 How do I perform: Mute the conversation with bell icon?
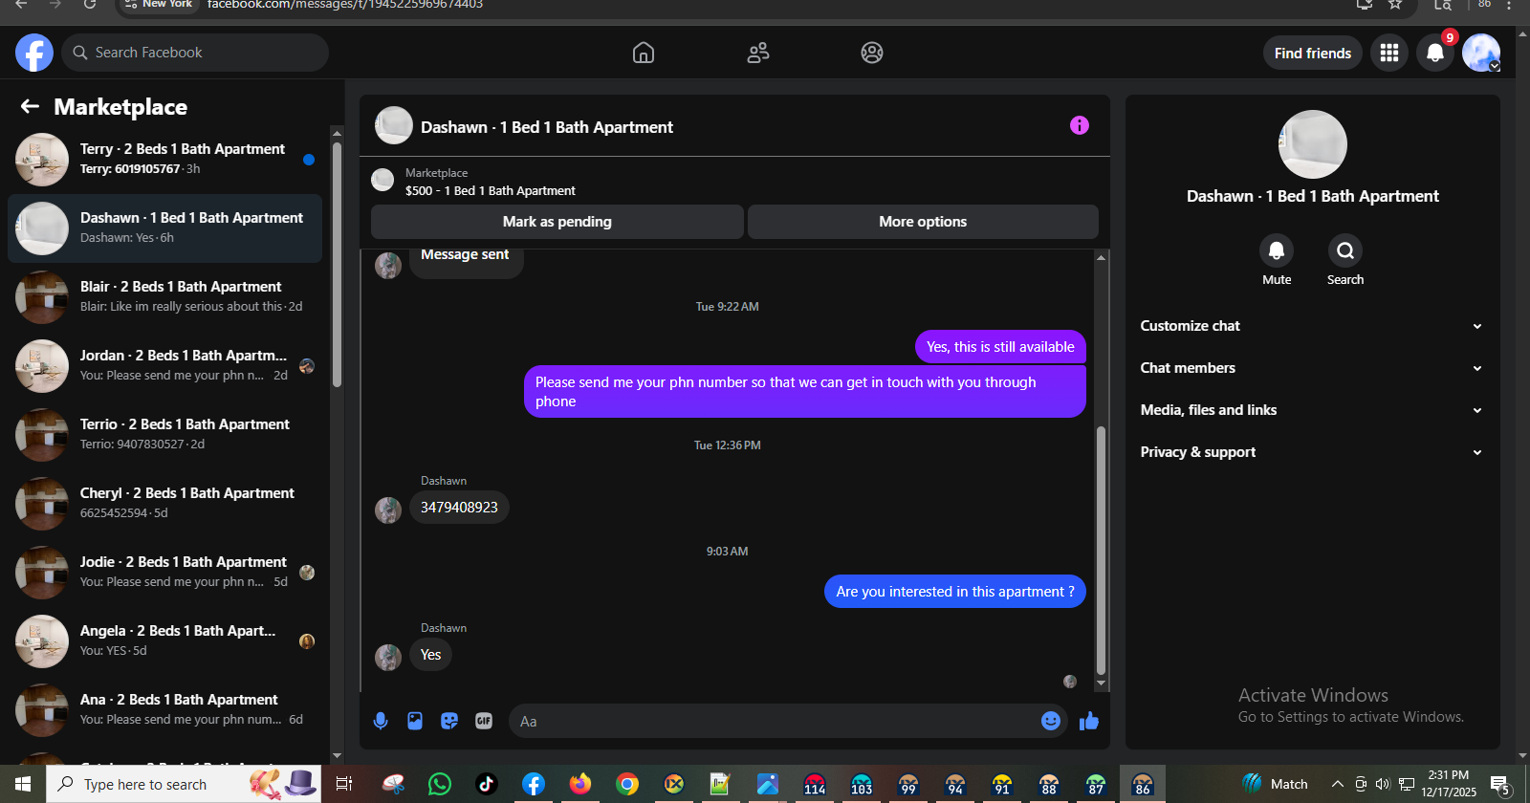click(x=1277, y=250)
